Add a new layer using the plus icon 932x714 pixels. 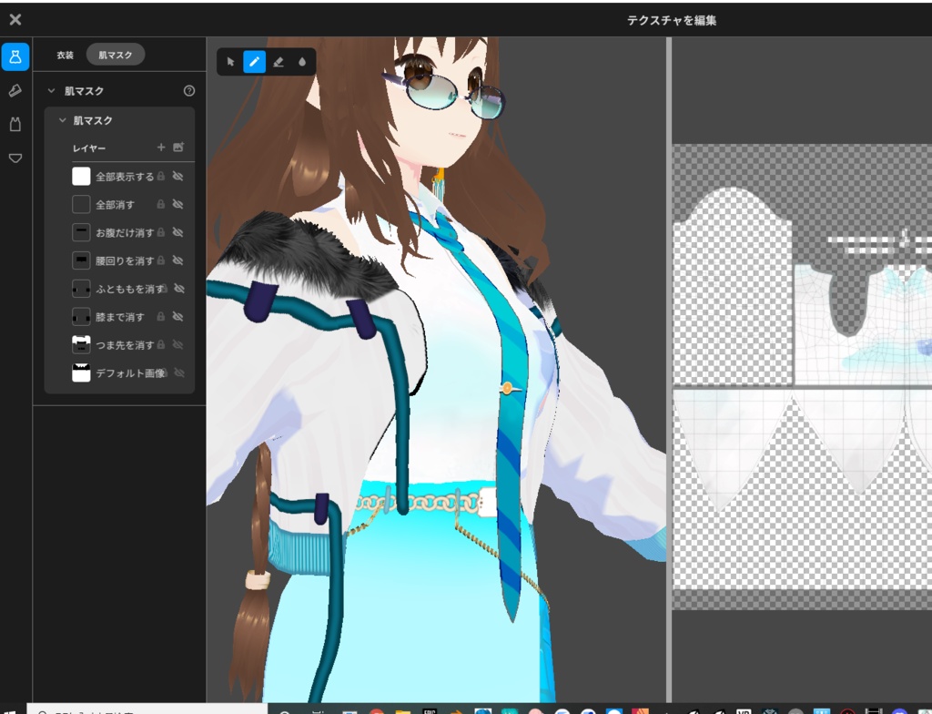click(160, 146)
